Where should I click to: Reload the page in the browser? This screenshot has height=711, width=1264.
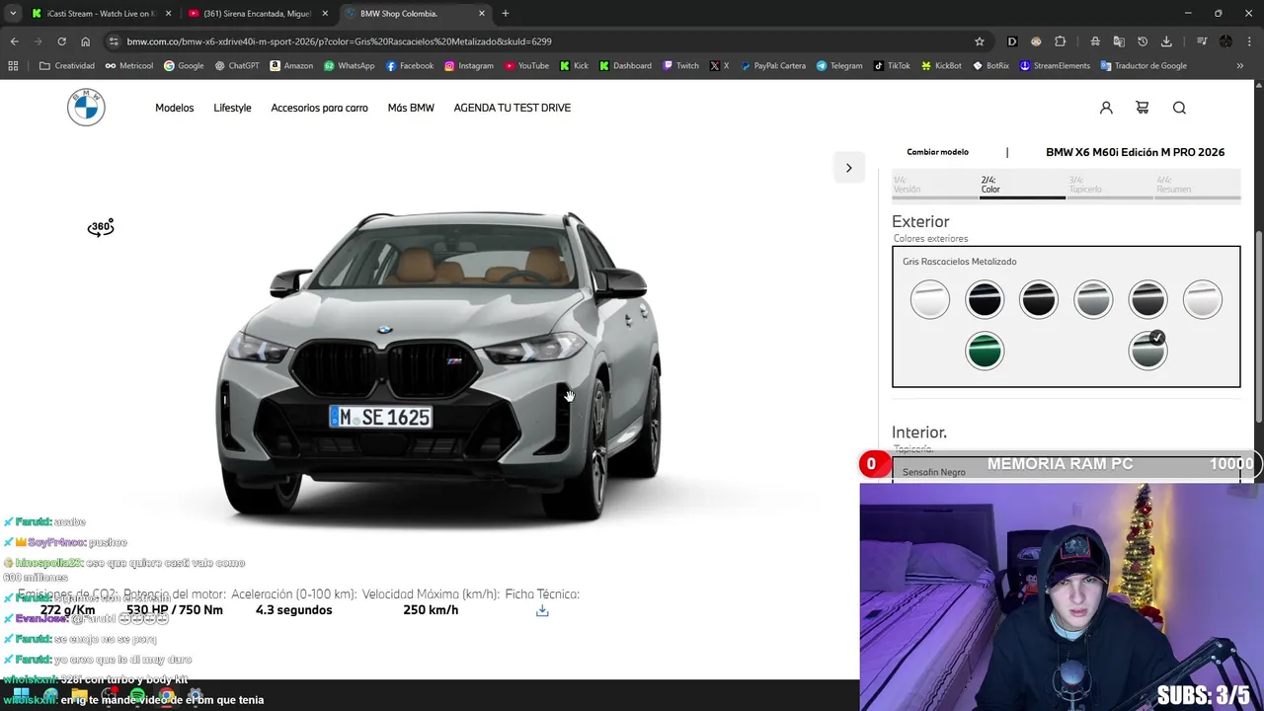pos(61,41)
